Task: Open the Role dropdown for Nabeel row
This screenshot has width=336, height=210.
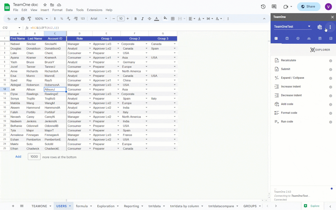Action: pos(90,44)
